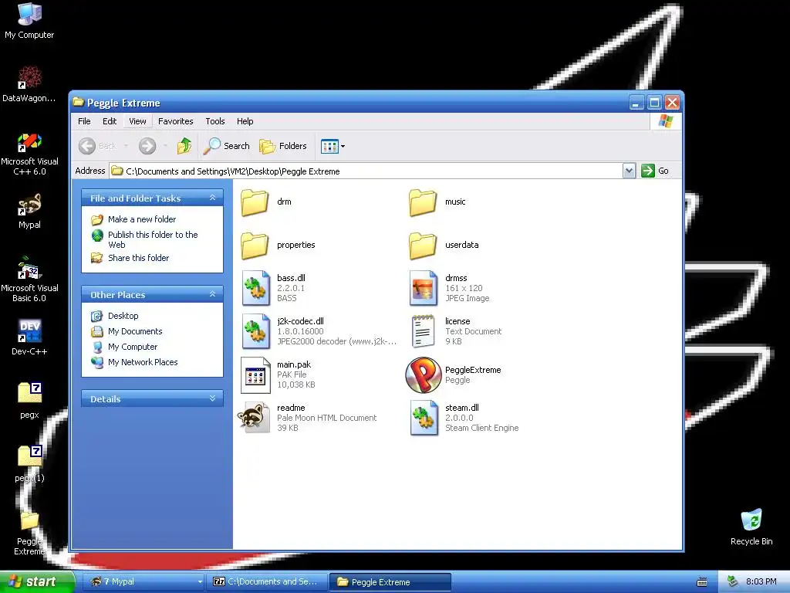Screen dimensions: 790x593
Task: Go to My Documents in Other Places
Action: tap(135, 331)
